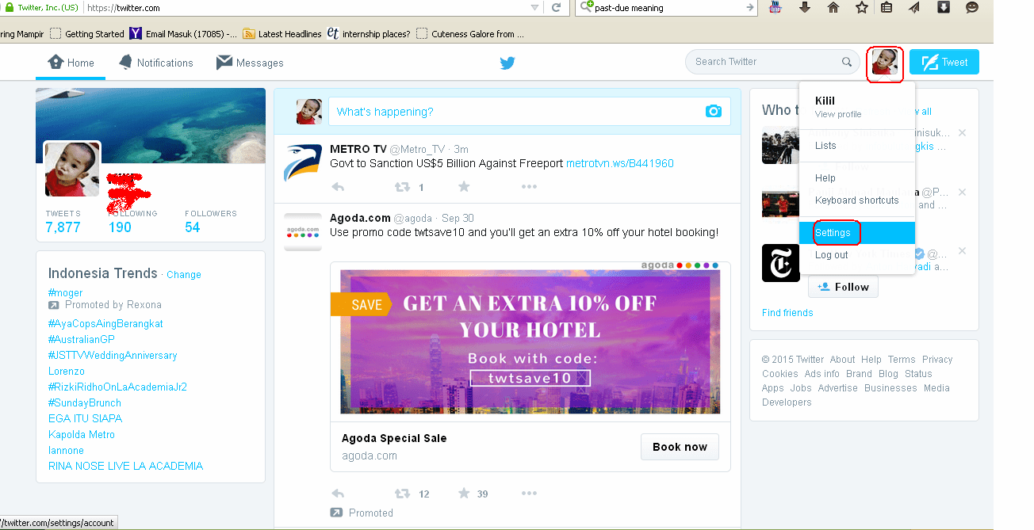The height and width of the screenshot is (530, 1034).
Task: Favorite the Agoda tweet with star
Action: 464,494
